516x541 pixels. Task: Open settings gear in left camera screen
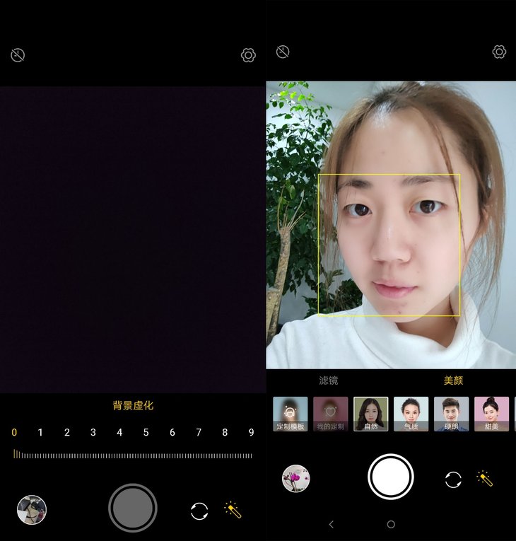248,55
